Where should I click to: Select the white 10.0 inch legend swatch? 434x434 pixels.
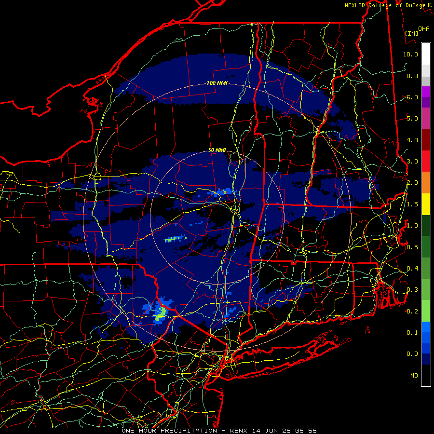click(426, 54)
